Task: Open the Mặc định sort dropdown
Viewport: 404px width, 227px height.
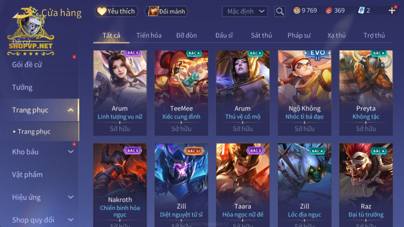Action: pos(245,11)
